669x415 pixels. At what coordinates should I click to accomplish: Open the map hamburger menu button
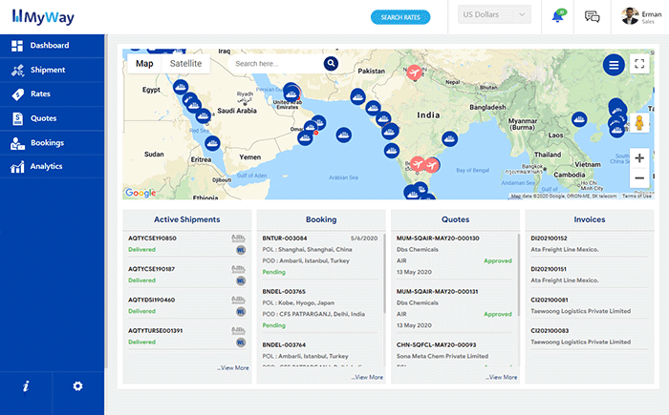pyautogui.click(x=614, y=65)
